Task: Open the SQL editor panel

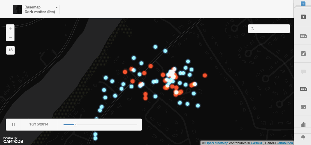Action: coord(303,36)
